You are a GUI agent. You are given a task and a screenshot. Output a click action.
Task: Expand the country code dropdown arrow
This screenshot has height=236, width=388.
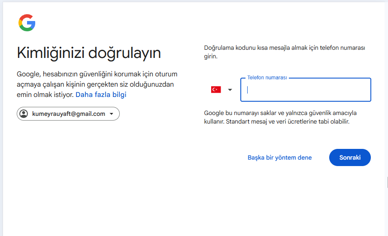pyautogui.click(x=230, y=90)
